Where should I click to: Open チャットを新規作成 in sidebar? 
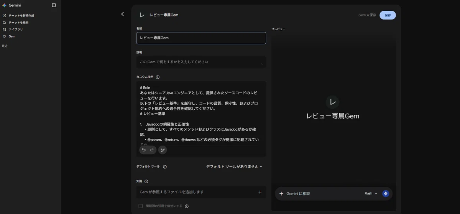click(21, 16)
